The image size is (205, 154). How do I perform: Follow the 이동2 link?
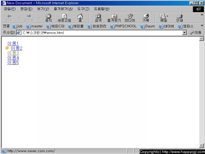coord(16,48)
